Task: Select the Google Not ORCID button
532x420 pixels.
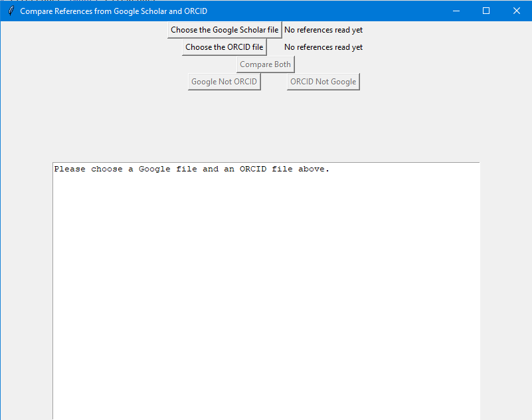Action: pos(224,82)
